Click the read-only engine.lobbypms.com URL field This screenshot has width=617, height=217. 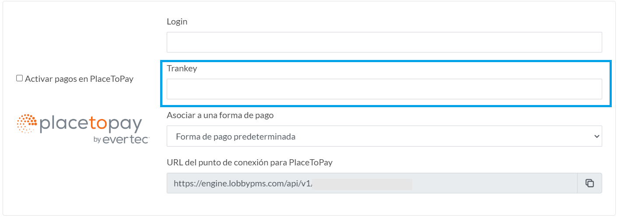(x=372, y=183)
